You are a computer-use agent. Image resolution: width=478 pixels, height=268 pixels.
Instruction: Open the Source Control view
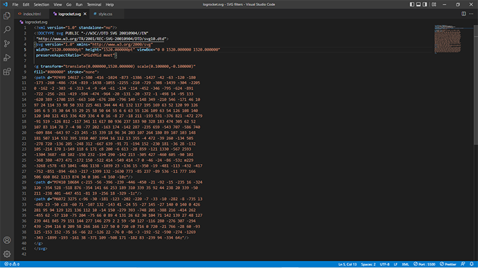[7, 44]
